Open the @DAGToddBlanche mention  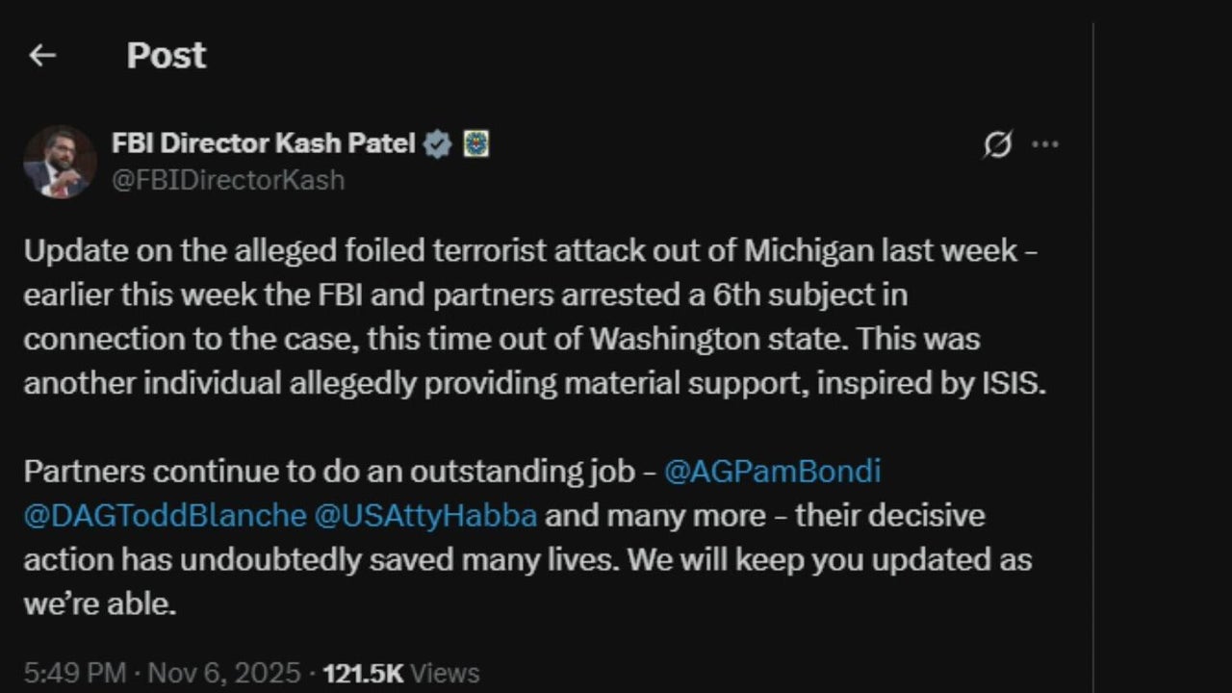click(165, 515)
